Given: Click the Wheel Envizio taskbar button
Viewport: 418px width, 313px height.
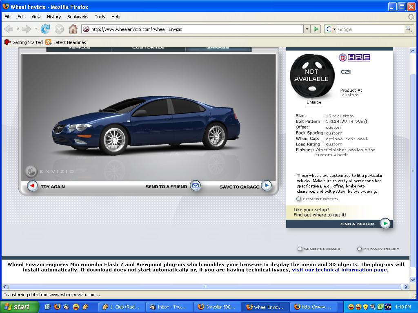Looking at the screenshot, I should pyautogui.click(x=265, y=307).
